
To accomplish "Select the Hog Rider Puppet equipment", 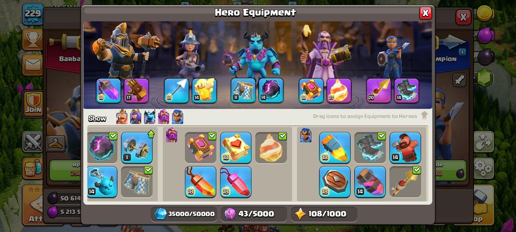I will pos(405,148).
